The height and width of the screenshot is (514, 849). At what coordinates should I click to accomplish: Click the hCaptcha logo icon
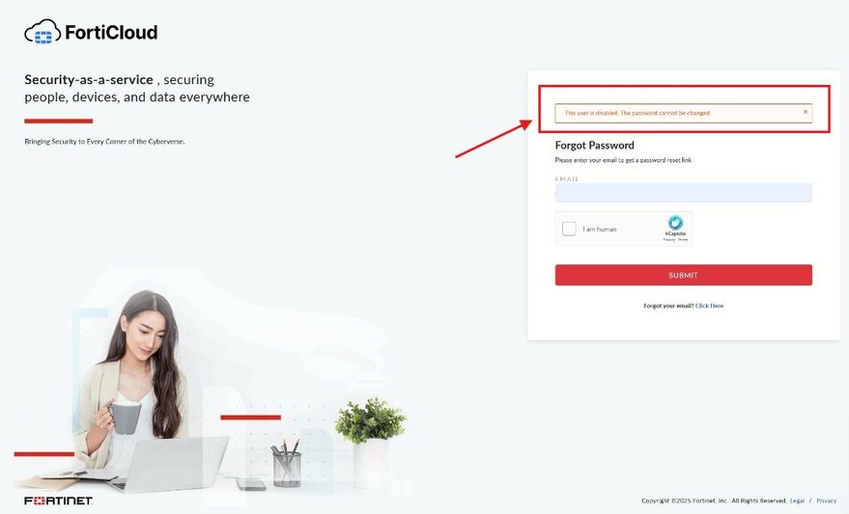(675, 223)
